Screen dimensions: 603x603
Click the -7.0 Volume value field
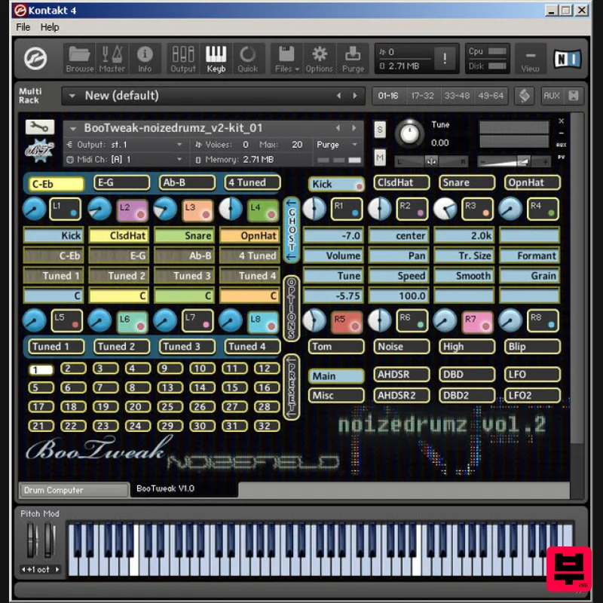pyautogui.click(x=334, y=235)
